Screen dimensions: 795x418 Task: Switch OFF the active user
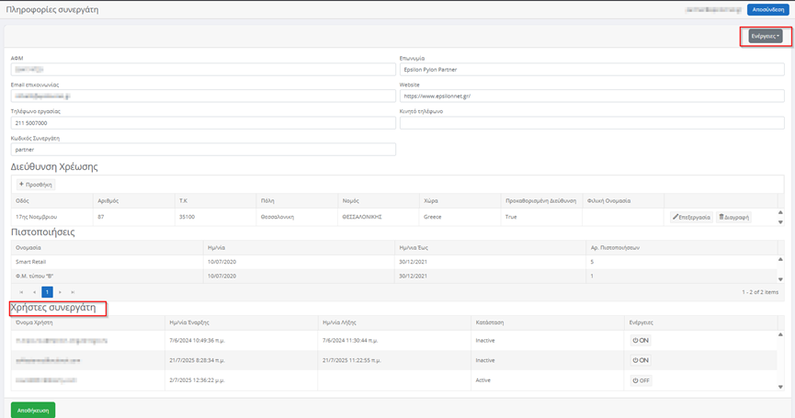(641, 380)
